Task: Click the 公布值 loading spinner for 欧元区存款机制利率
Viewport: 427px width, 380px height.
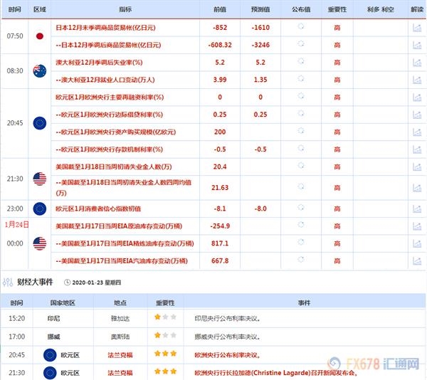Action: click(x=300, y=149)
